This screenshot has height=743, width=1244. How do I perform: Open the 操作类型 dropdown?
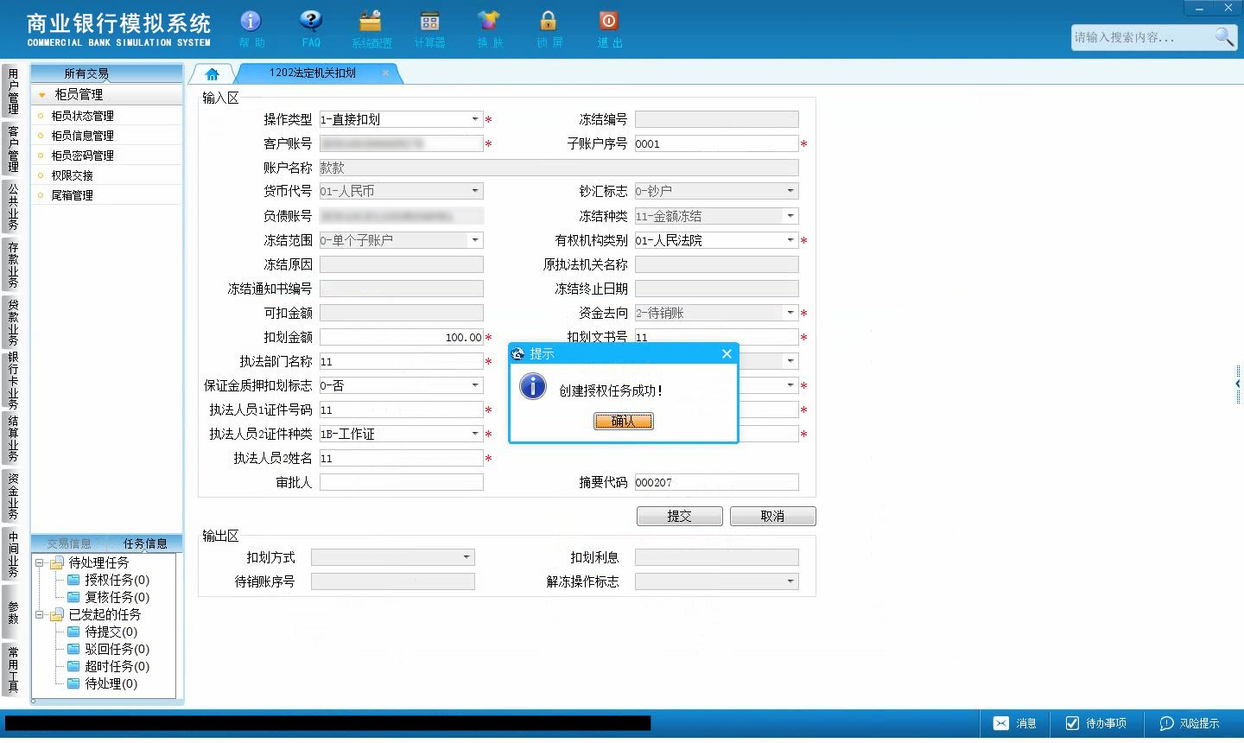(x=475, y=119)
